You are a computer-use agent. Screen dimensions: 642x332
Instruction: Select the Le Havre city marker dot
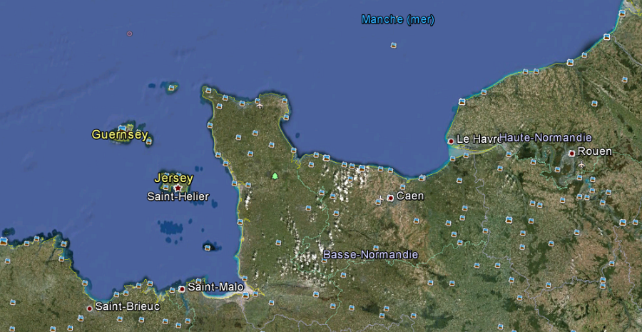pos(451,141)
